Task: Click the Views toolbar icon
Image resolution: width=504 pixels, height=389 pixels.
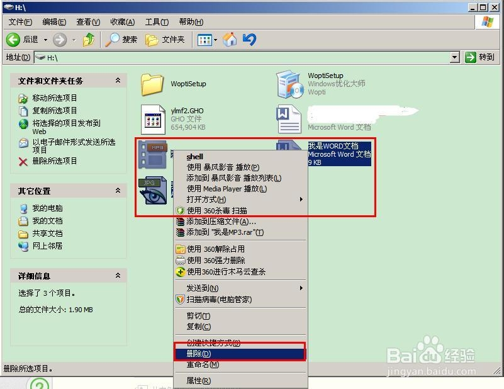Action: 204,39
